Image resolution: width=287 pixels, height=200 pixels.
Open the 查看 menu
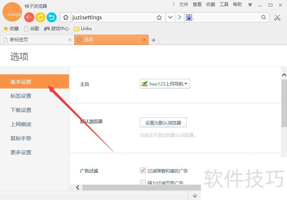click(x=197, y=4)
